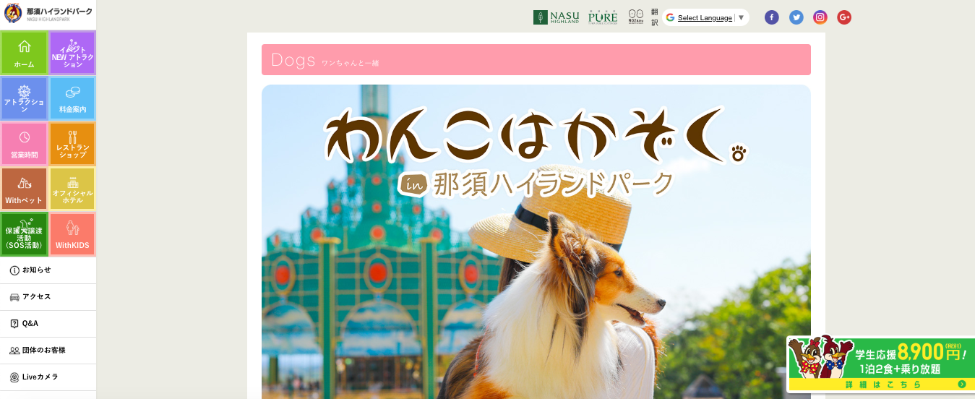Open Q&A in the sidebar
Viewport: 975px width, 399px height.
(x=48, y=324)
